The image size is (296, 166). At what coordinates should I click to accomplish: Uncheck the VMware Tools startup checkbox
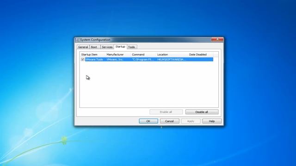83,59
